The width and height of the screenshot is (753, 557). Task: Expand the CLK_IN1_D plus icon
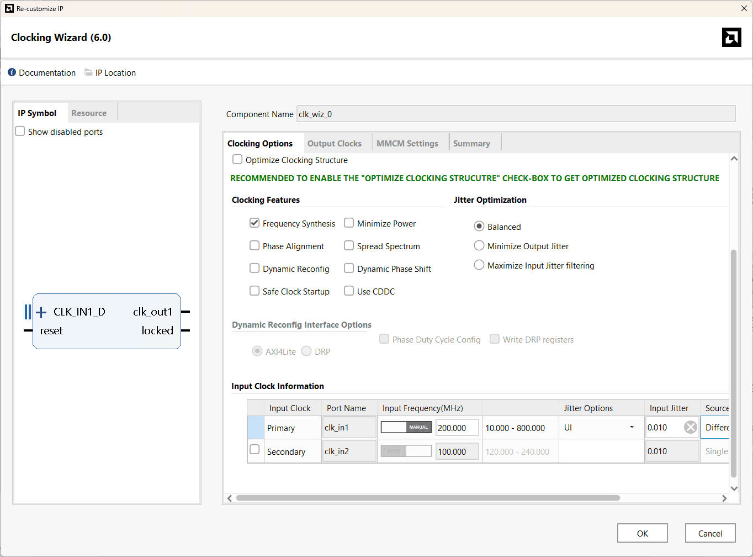tap(41, 312)
